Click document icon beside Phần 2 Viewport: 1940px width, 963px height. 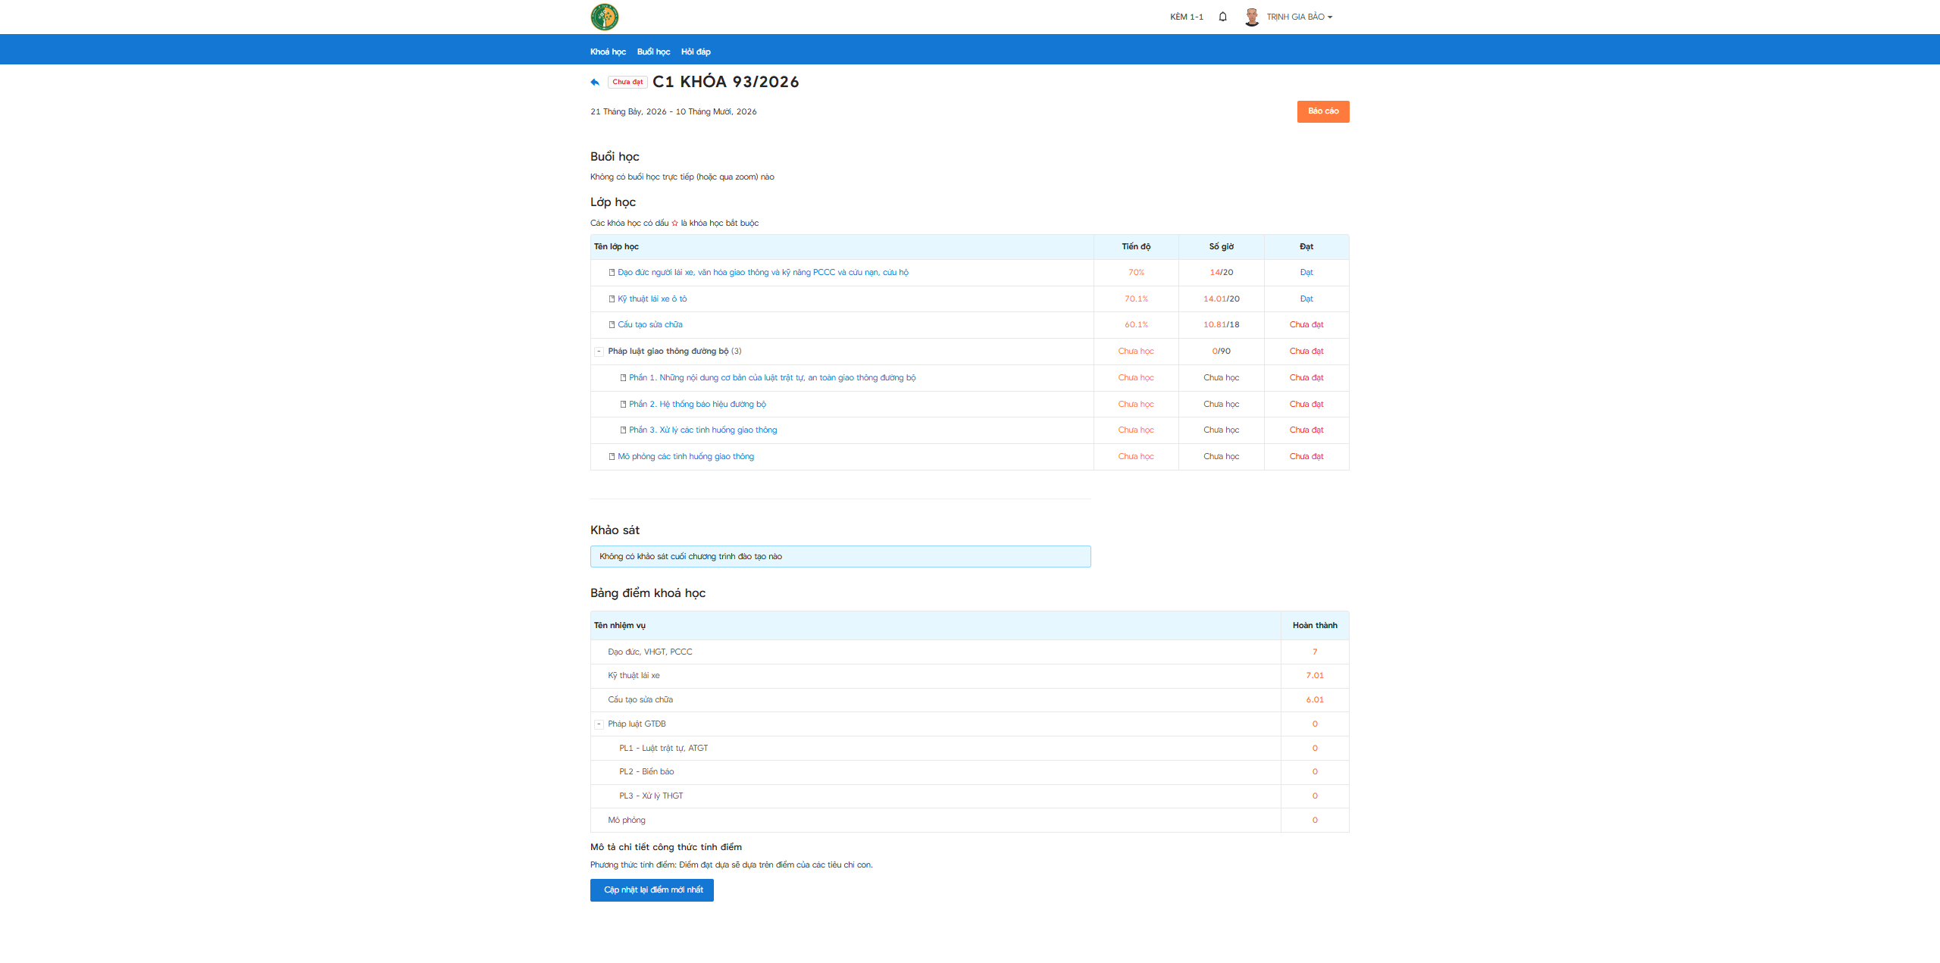point(623,405)
